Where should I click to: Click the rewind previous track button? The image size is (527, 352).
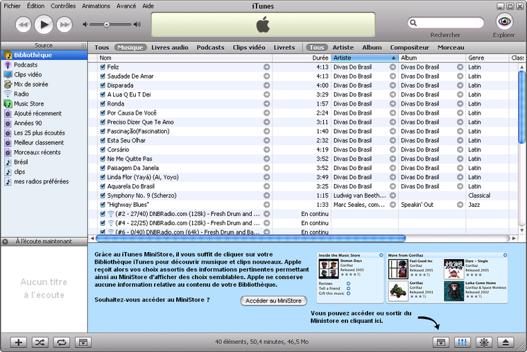pyautogui.click(x=23, y=24)
